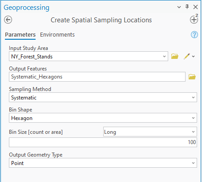This screenshot has height=182, width=202.
Task: Expand the arrow beside the pencil icon
Action: tap(194, 56)
